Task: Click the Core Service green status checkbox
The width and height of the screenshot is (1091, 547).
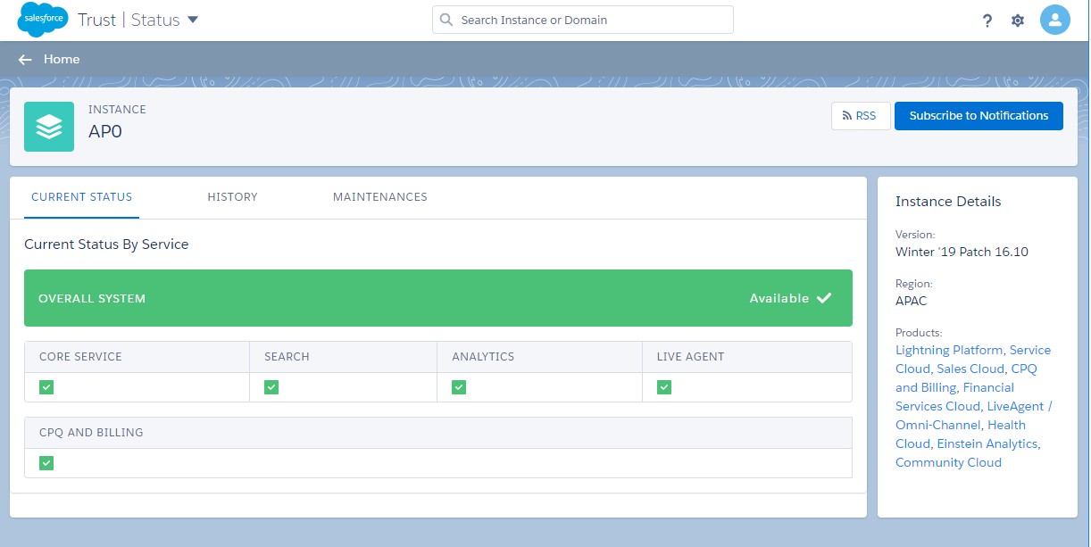Action: tap(46, 387)
